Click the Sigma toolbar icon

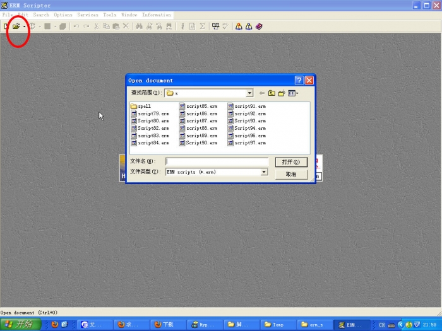pyautogui.click(x=202, y=26)
